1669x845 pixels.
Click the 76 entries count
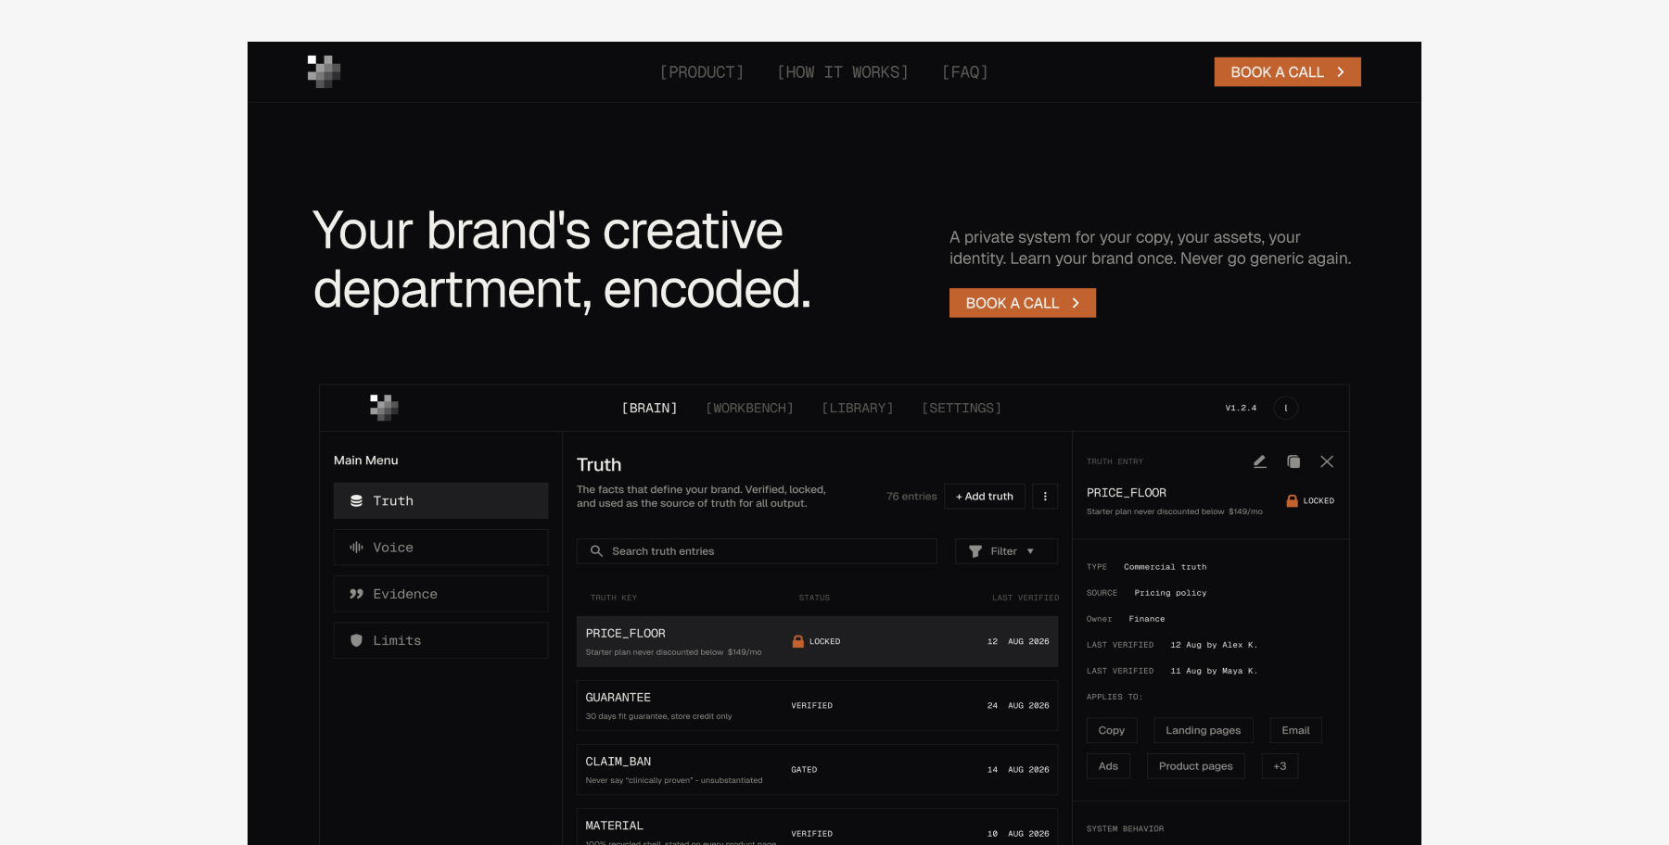click(x=911, y=497)
